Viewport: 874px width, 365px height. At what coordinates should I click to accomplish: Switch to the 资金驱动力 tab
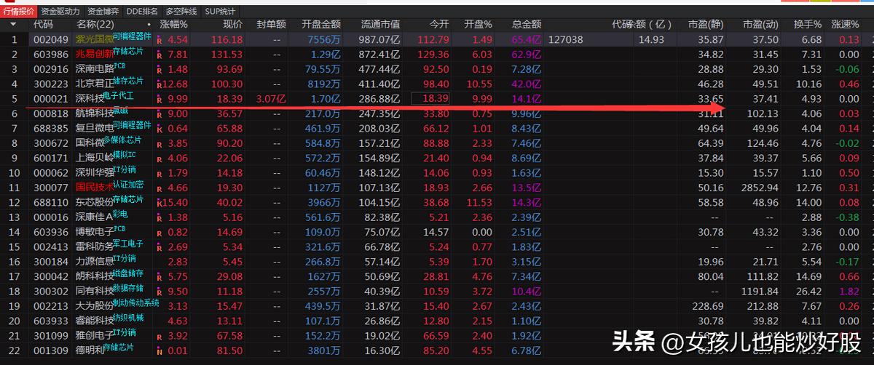60,12
